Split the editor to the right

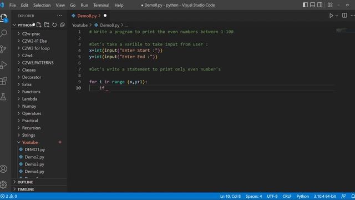pos(344,16)
